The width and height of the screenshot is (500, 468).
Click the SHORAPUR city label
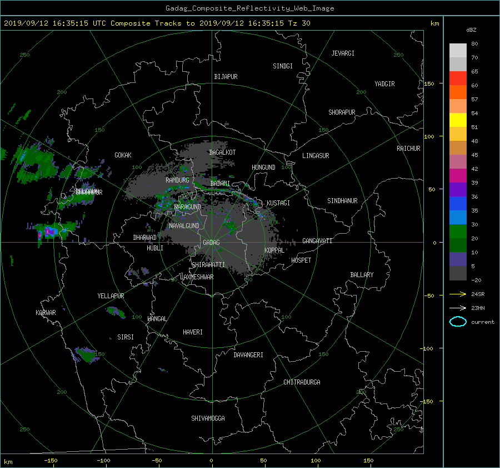pos(342,112)
